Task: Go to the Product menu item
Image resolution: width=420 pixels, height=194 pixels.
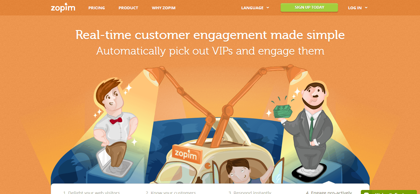Action: coord(128,8)
